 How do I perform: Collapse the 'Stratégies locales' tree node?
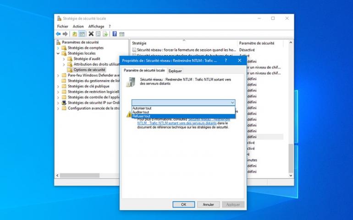point(58,54)
